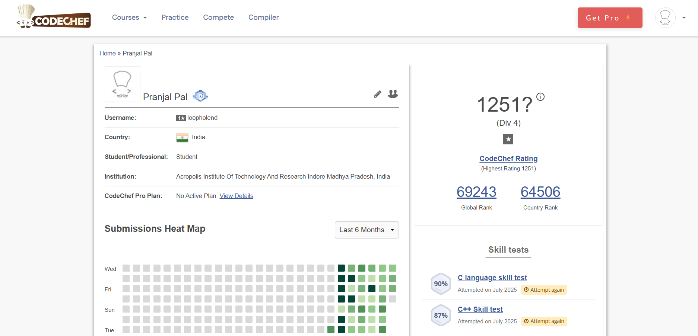Follow the Home breadcrumb link
Viewport: 698px width, 336px height.
tap(108, 53)
